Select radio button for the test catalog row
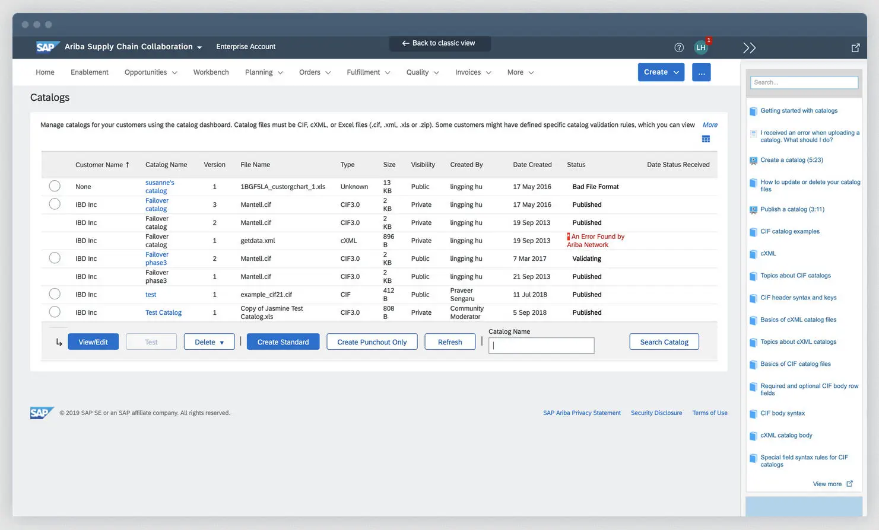 point(55,294)
